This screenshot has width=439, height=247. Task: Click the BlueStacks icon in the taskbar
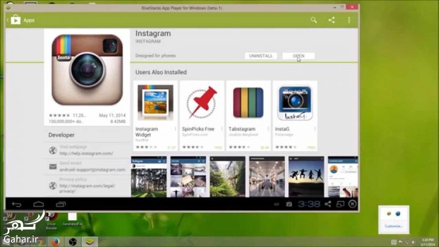point(90,242)
